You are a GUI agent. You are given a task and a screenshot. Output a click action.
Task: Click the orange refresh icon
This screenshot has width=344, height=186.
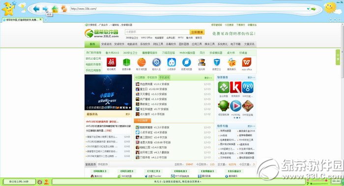[64, 9]
